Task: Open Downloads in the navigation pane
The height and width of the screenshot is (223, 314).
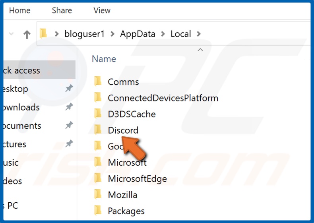Action: click(21, 107)
